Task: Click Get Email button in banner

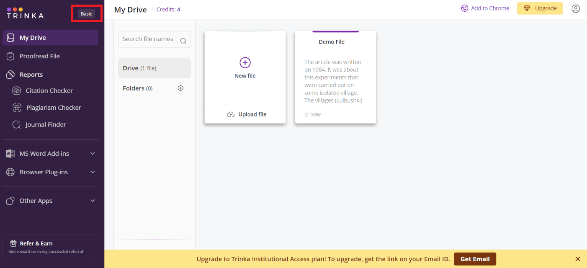Action: 475,259
